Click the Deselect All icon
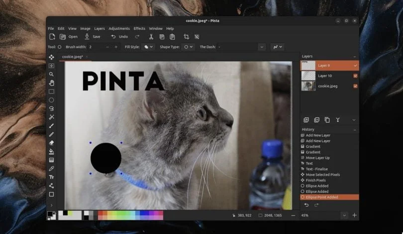Viewport: 403px width, 234px height. (197, 37)
